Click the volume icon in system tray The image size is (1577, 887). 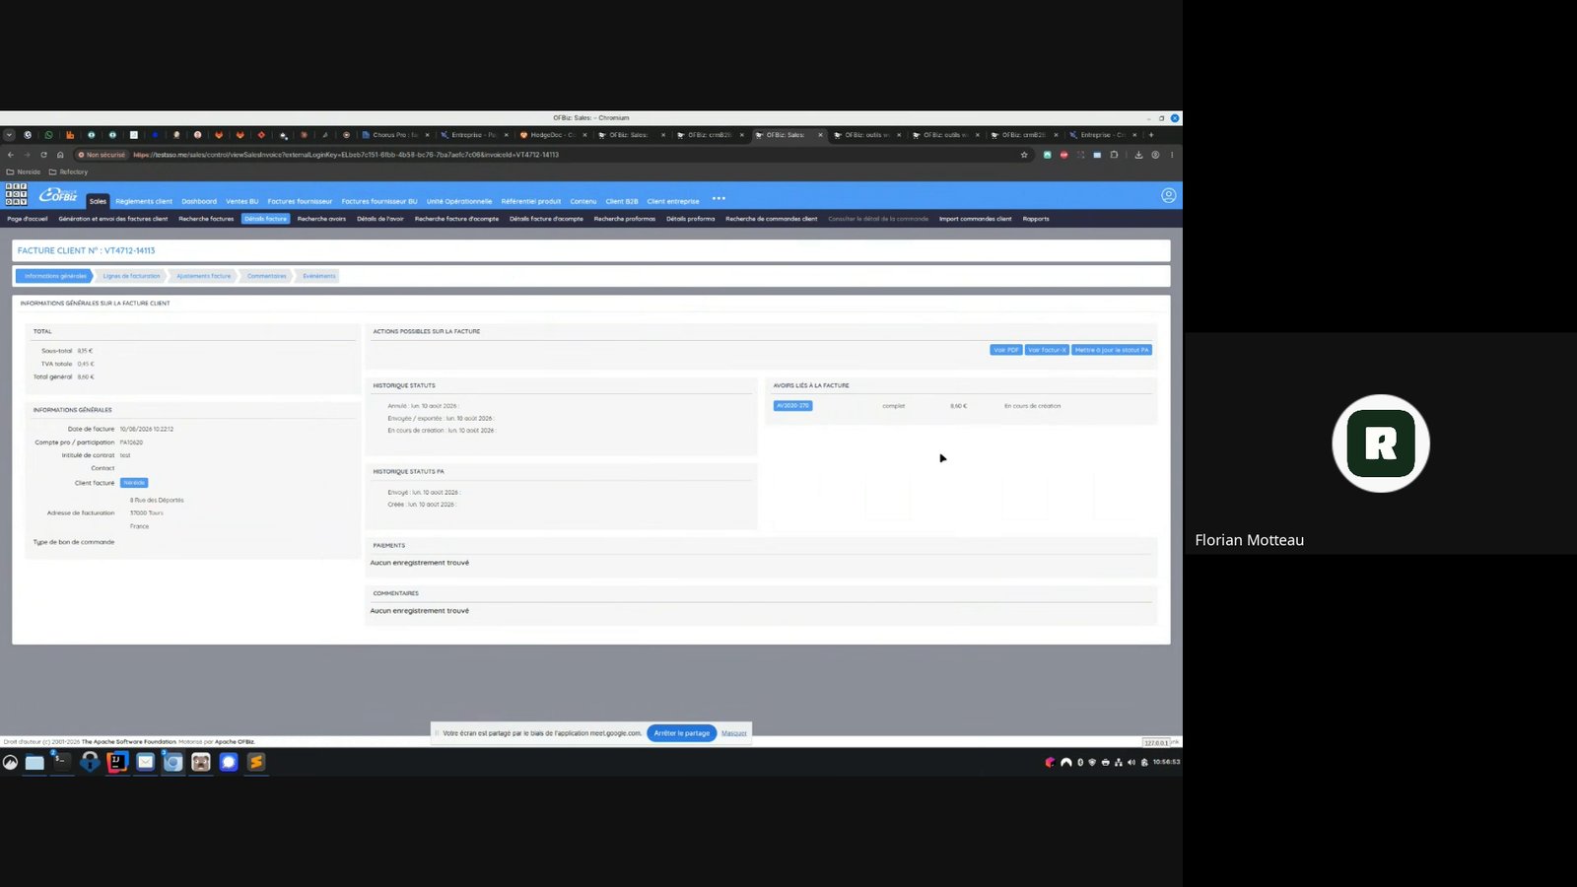pos(1131,762)
